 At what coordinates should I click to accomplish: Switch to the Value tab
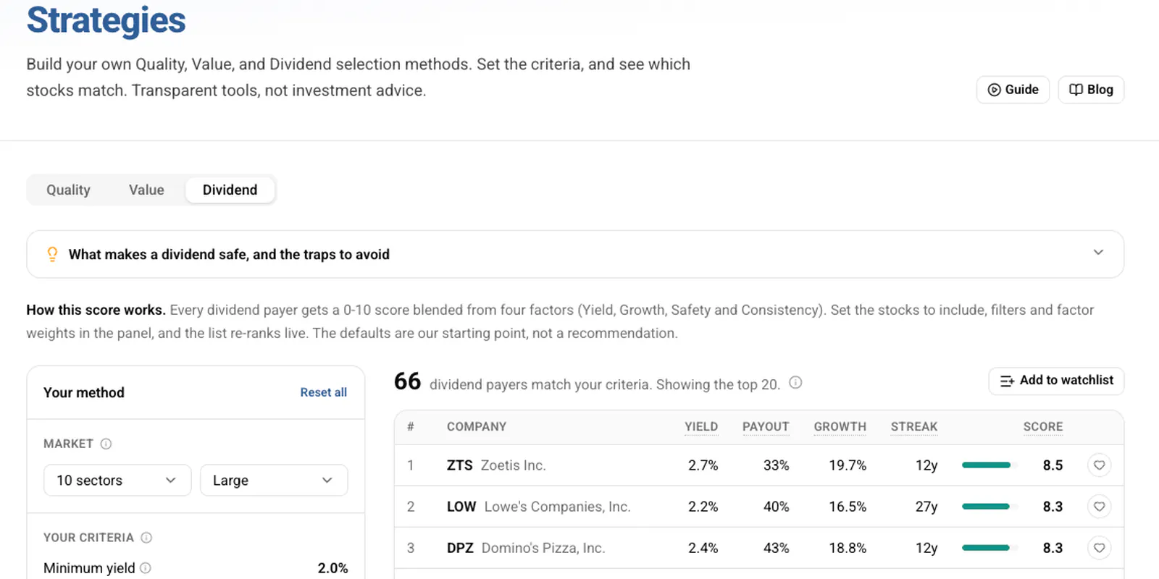point(146,190)
